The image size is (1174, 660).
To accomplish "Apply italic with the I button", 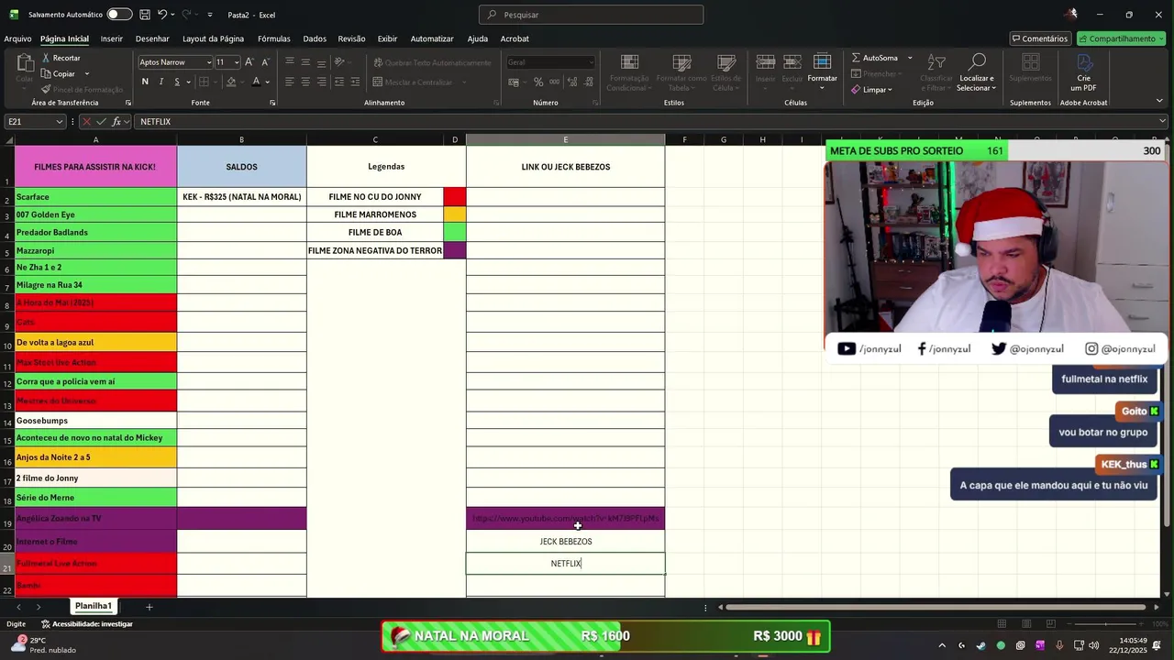I will pyautogui.click(x=161, y=82).
